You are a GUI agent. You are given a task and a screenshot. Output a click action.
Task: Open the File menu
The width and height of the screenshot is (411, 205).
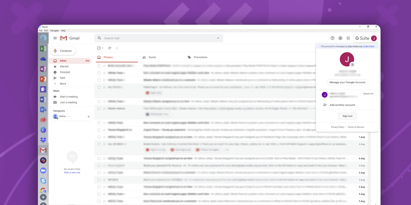[x=40, y=31]
